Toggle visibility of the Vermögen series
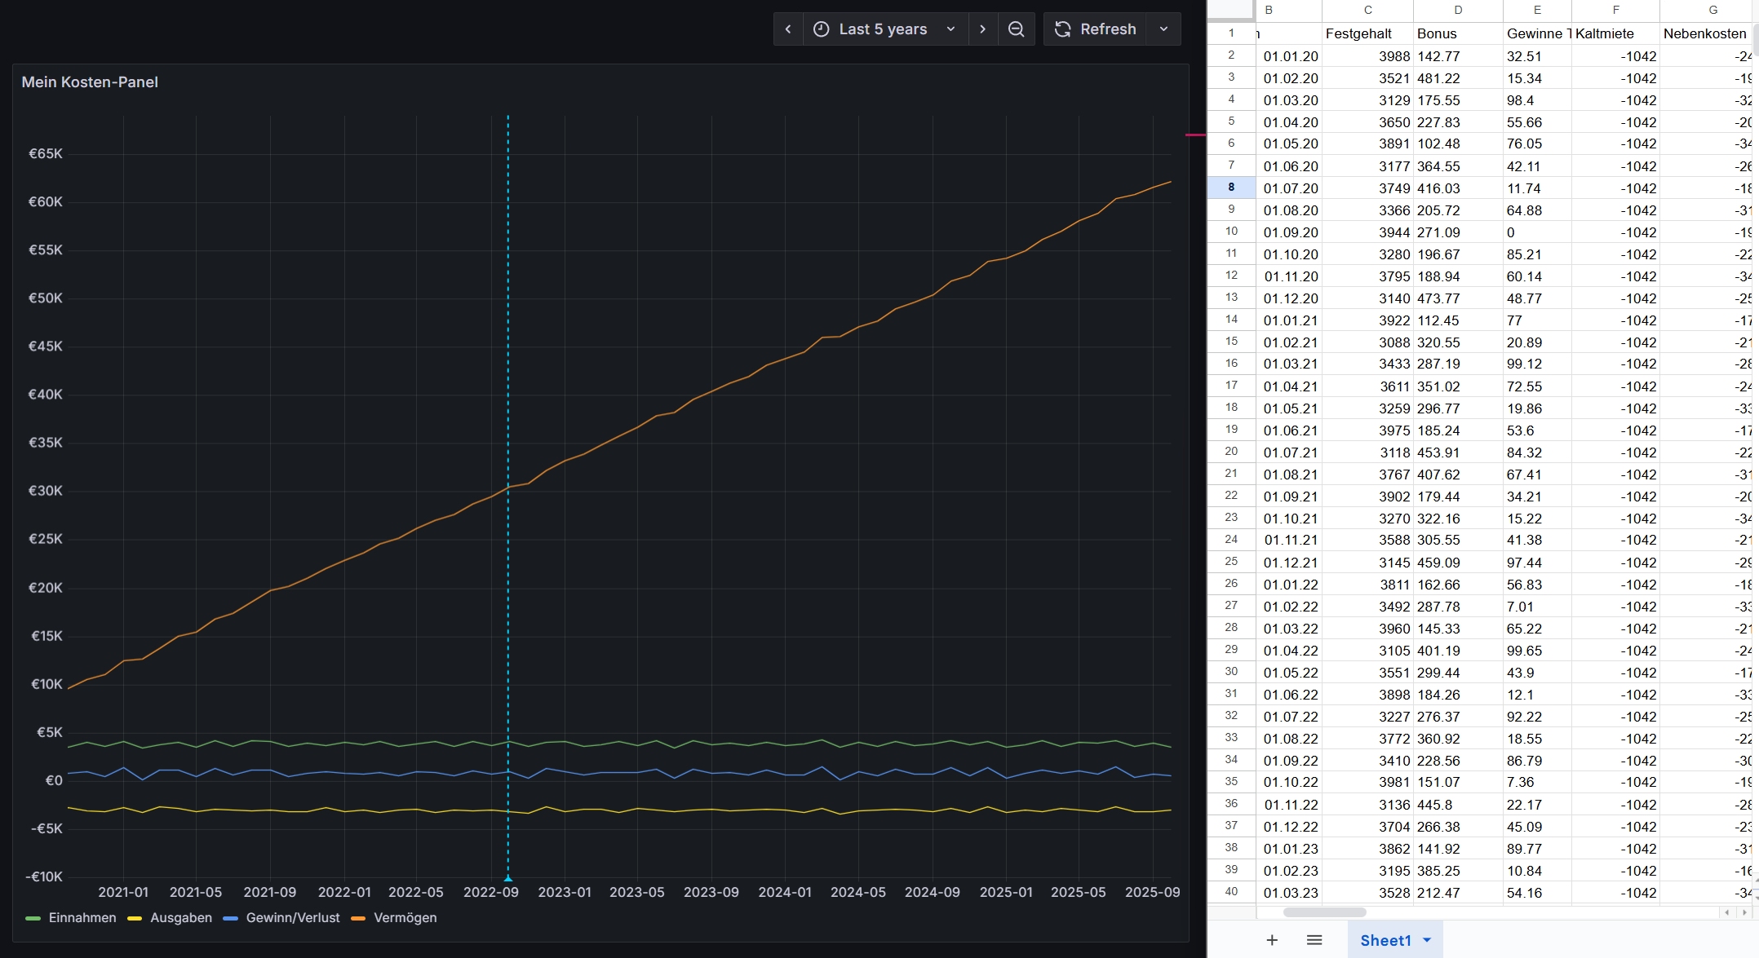This screenshot has width=1759, height=958. 405,917
